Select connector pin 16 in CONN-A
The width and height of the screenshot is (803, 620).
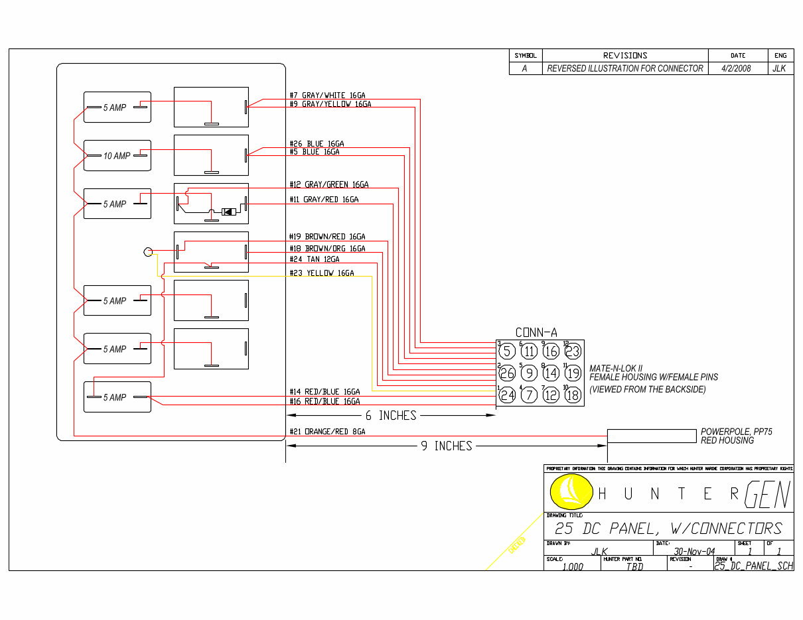tap(551, 351)
